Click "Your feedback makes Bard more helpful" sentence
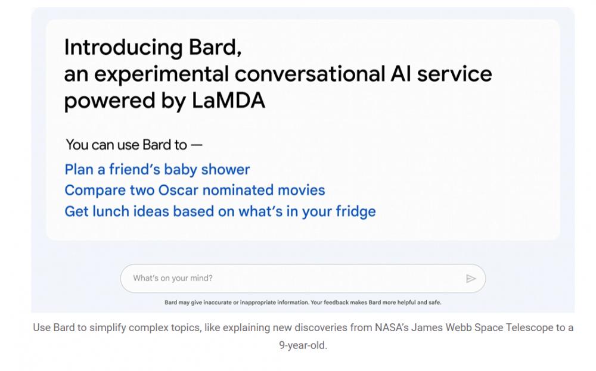 pos(376,303)
